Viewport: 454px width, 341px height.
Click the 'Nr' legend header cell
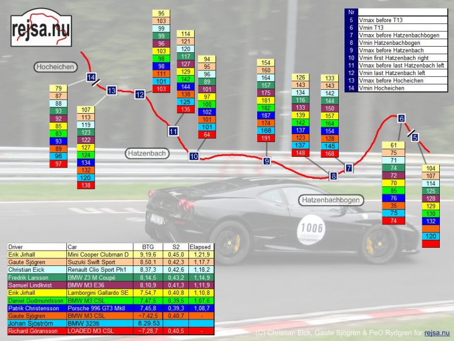[351, 12]
